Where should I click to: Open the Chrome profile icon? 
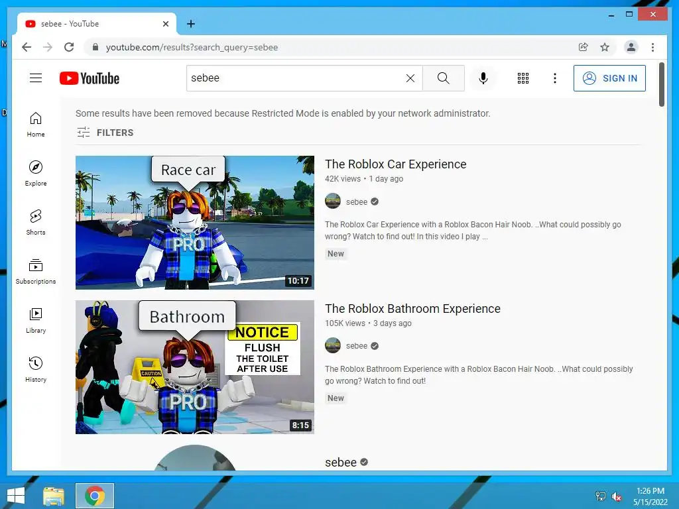click(x=631, y=47)
